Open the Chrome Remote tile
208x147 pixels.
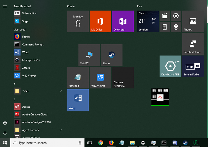click(x=123, y=78)
